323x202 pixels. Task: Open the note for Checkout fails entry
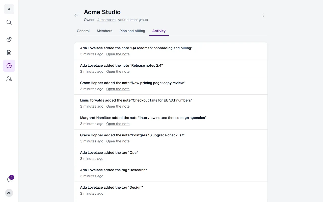(x=118, y=106)
